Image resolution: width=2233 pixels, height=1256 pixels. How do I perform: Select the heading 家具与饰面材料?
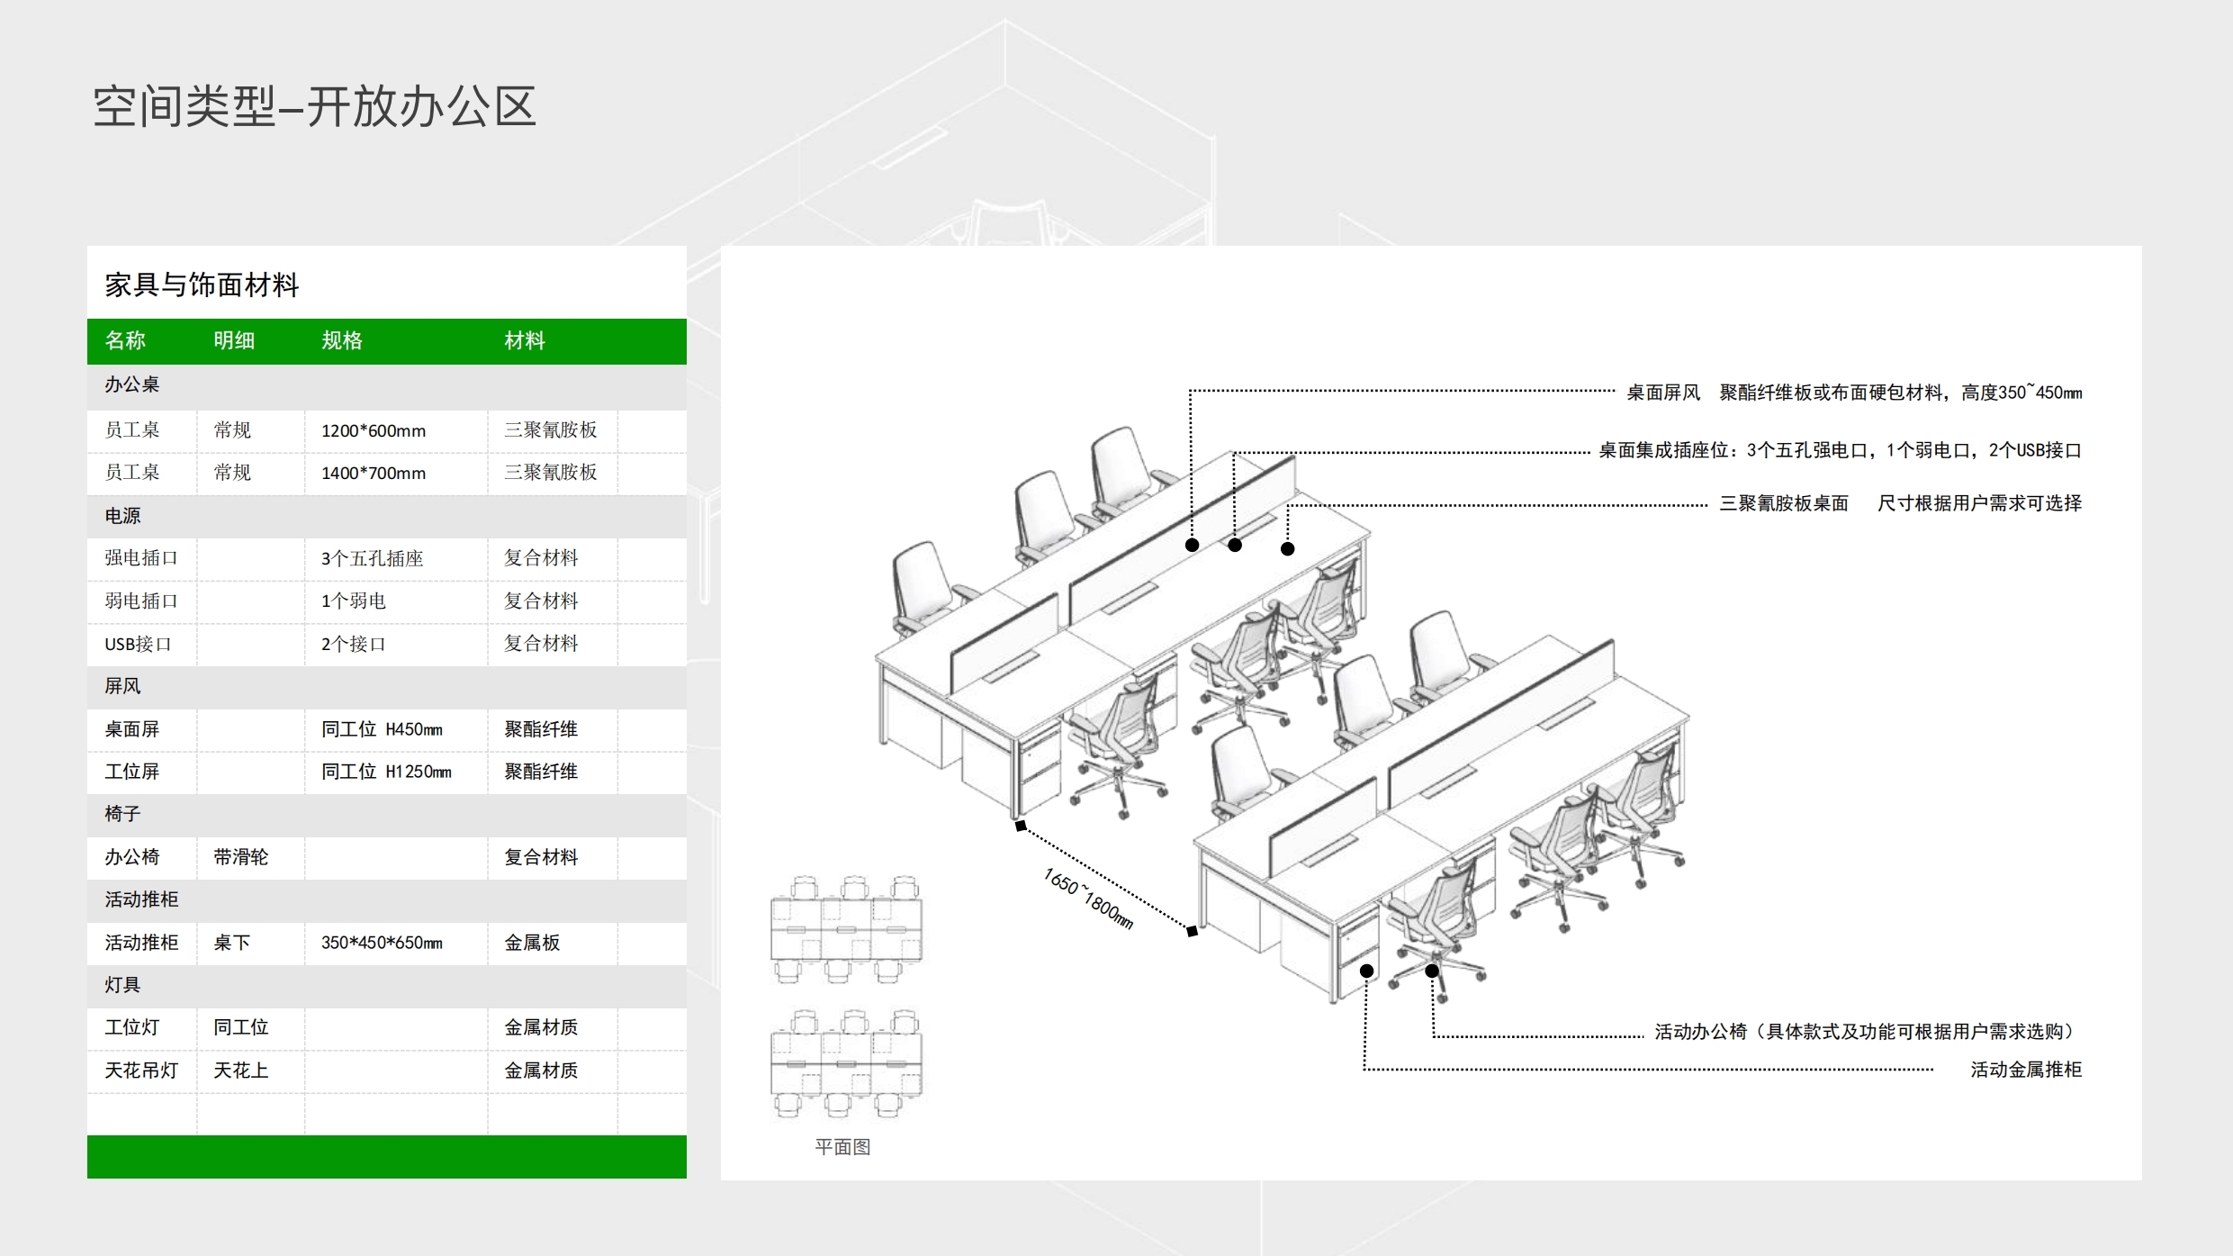pyautogui.click(x=202, y=285)
